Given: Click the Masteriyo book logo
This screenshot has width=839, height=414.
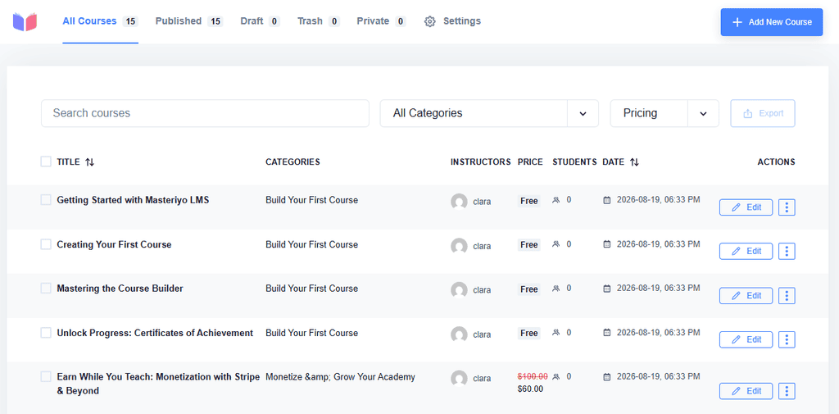Looking at the screenshot, I should [x=25, y=22].
